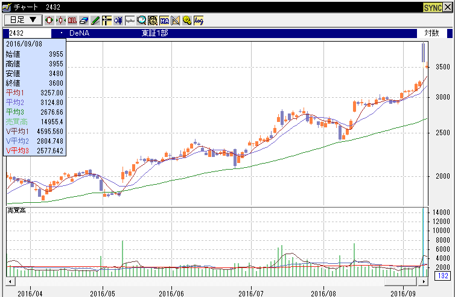
Task: Click the 対数 label in header bar
Action: click(431, 33)
